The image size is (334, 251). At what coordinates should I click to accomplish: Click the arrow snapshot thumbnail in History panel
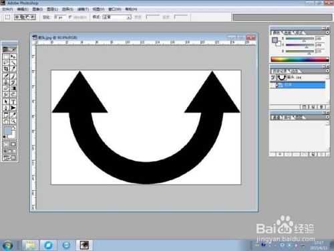pyautogui.click(x=282, y=78)
